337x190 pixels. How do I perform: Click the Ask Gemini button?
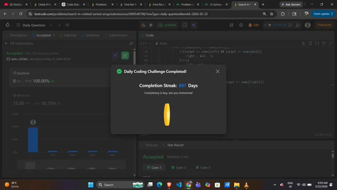click(291, 4)
